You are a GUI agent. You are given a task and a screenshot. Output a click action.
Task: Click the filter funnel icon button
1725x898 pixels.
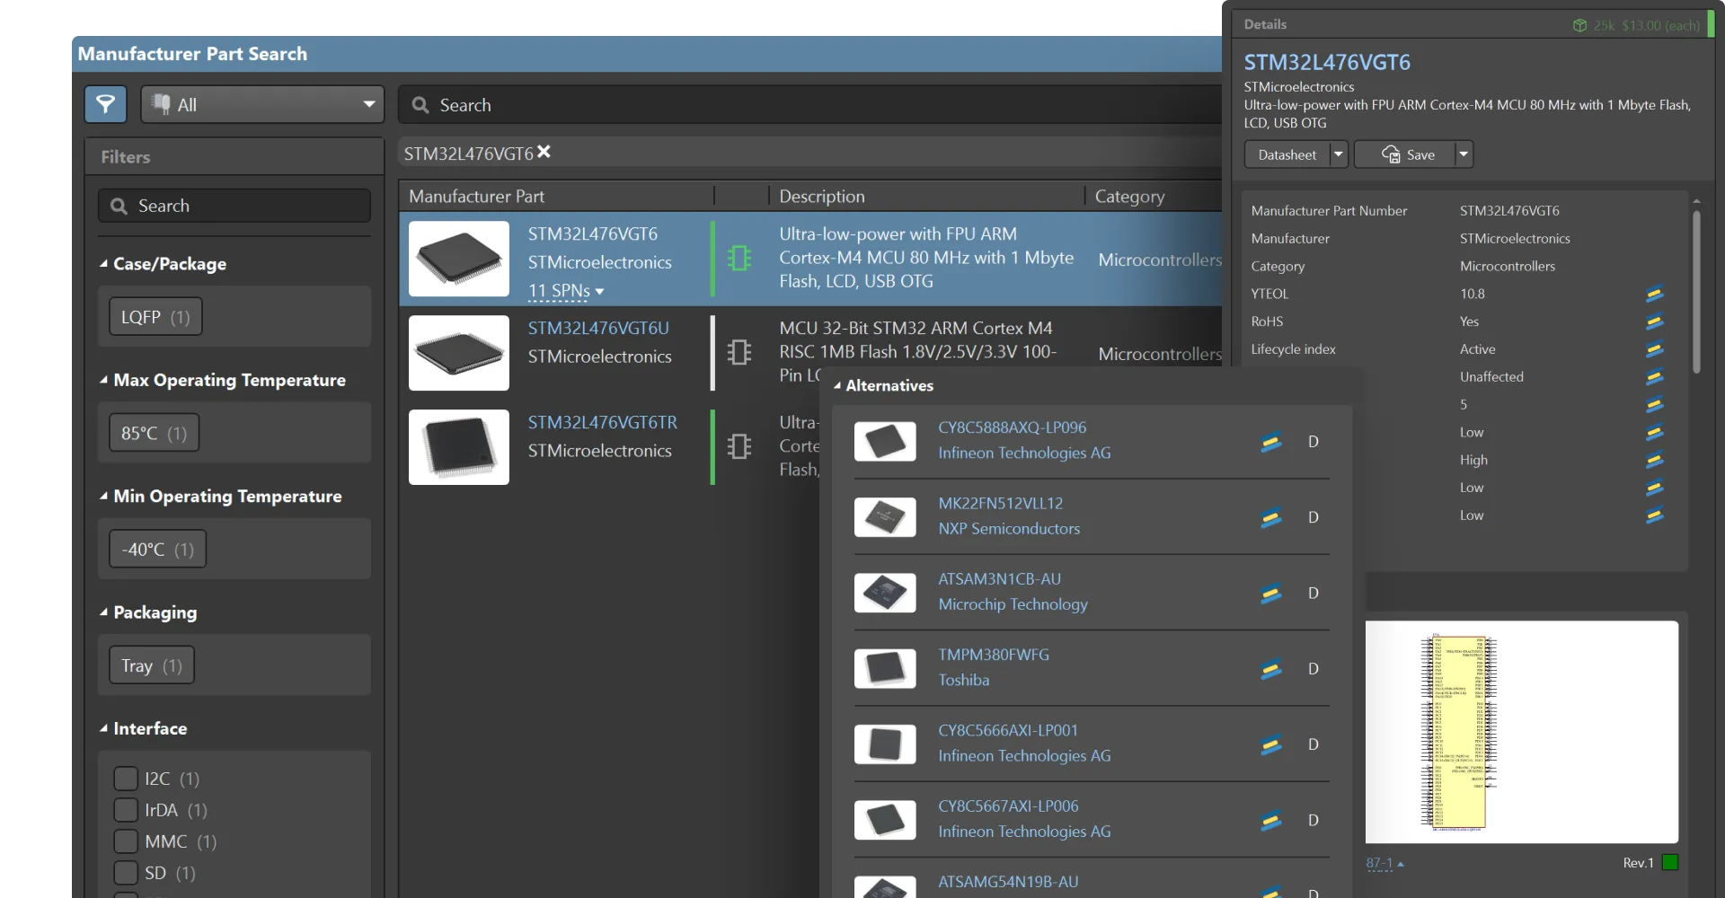(x=105, y=104)
